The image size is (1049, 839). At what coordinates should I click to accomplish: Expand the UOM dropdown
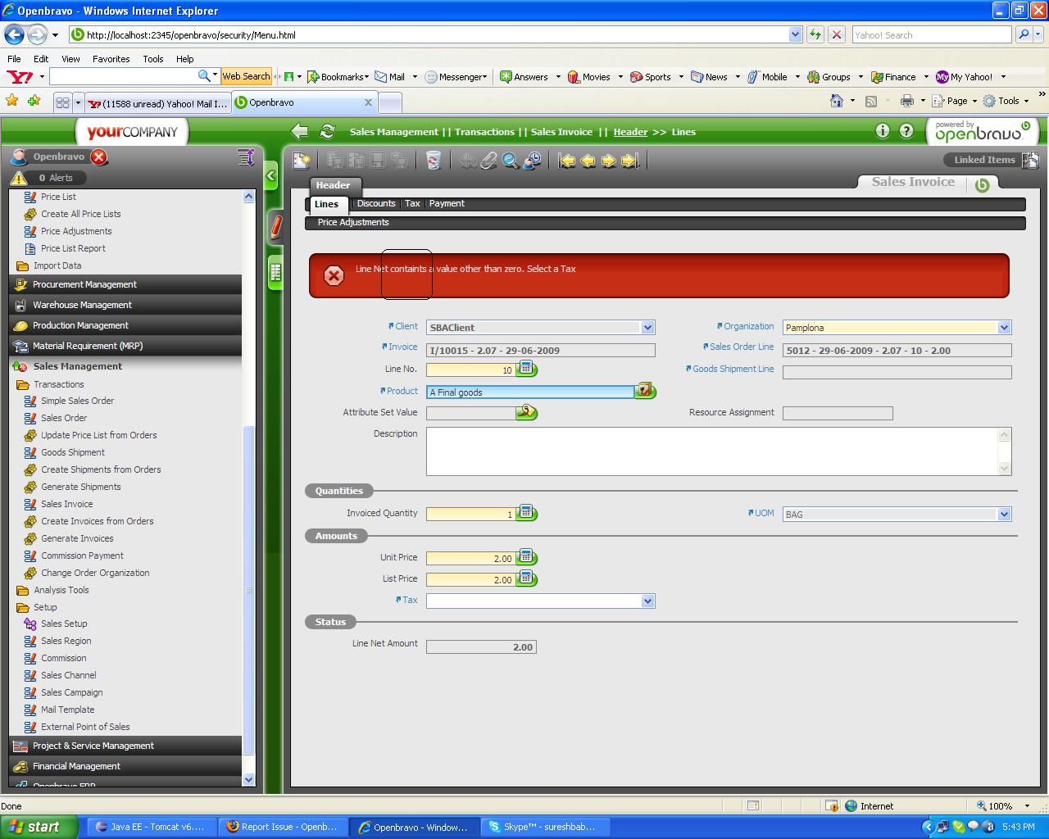[1004, 514]
